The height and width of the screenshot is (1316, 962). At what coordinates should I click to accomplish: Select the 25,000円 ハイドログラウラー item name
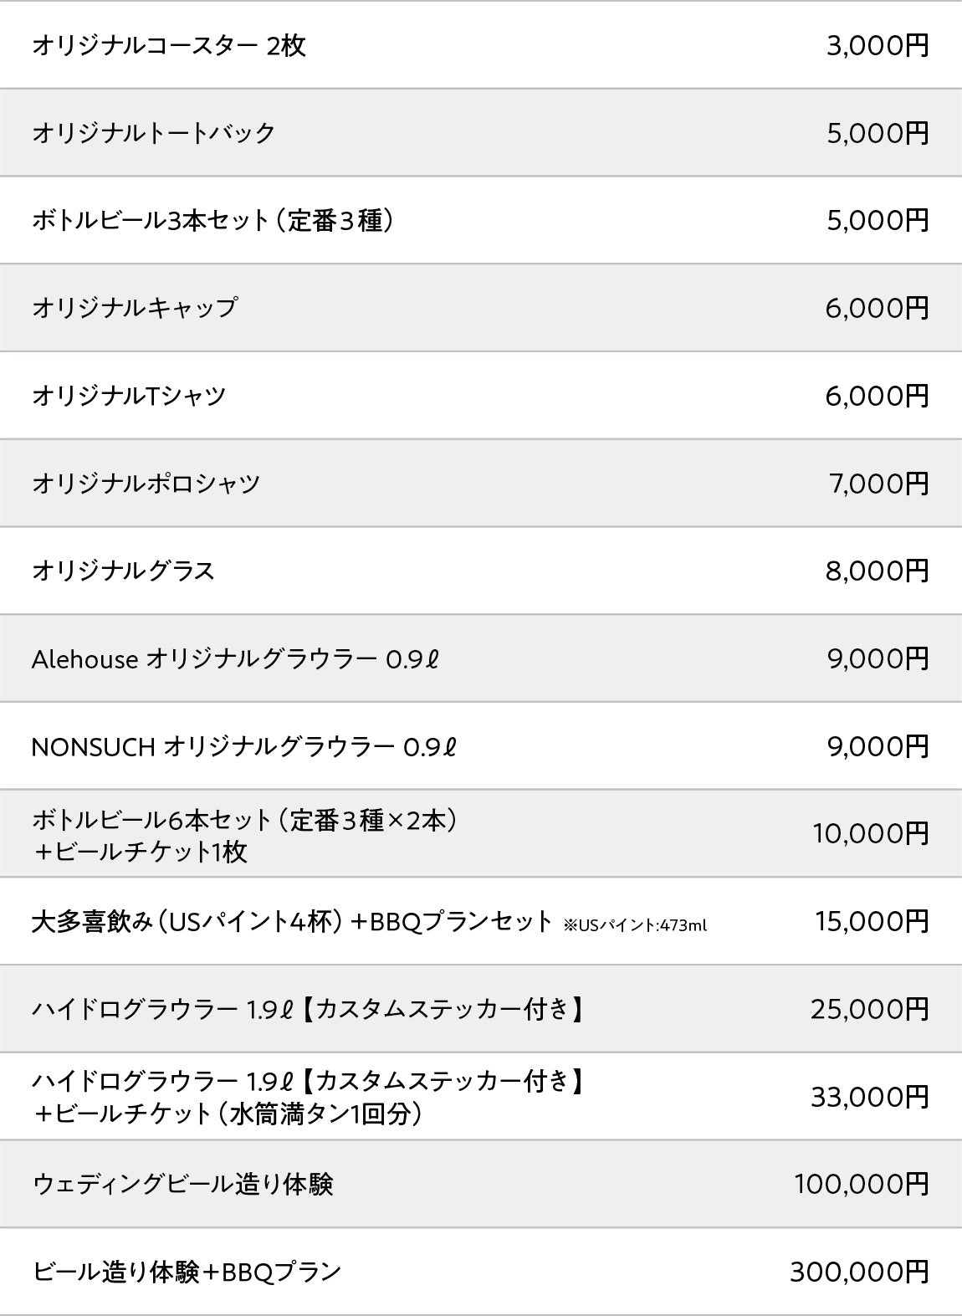307,1009
